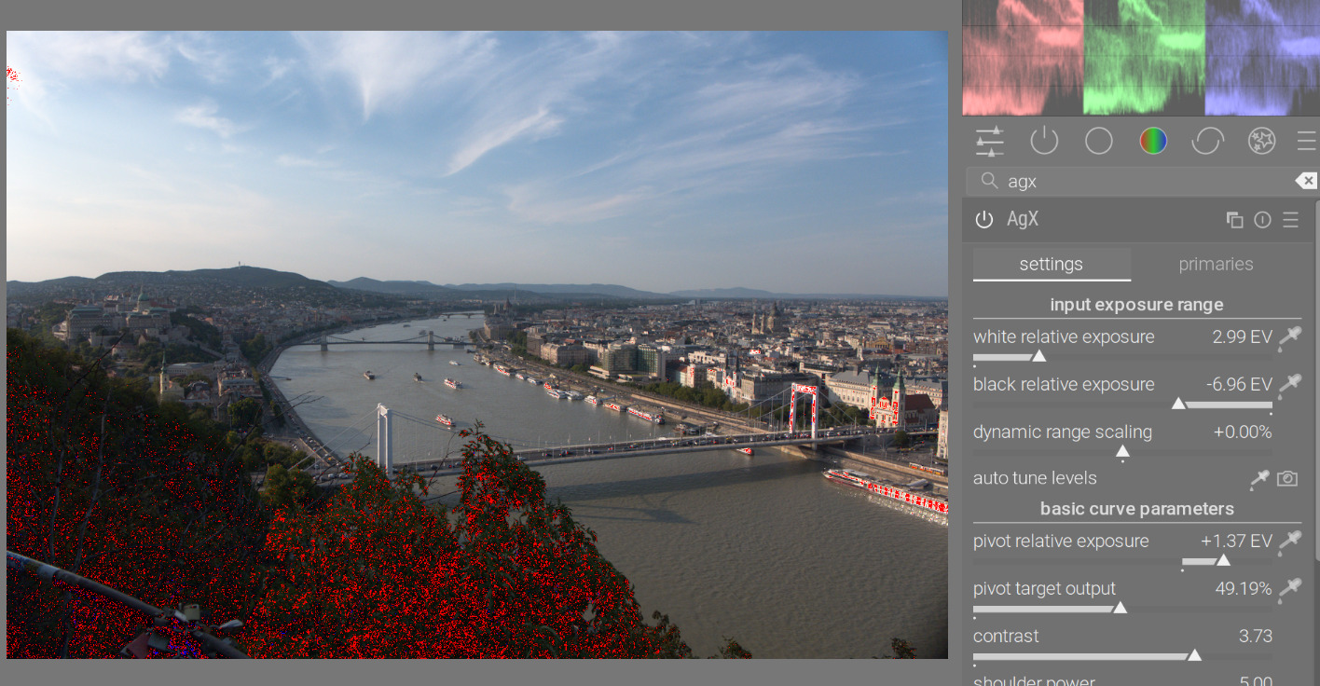Viewport: 1320px width, 686px height.
Task: Click the auto tune levels camera icon
Action: (x=1287, y=478)
